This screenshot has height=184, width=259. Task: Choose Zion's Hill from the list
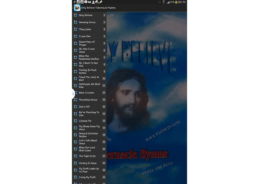89,107
